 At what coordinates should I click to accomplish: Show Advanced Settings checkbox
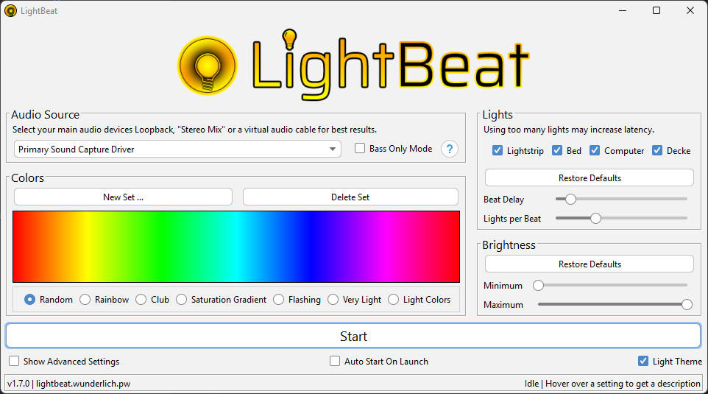pos(14,362)
